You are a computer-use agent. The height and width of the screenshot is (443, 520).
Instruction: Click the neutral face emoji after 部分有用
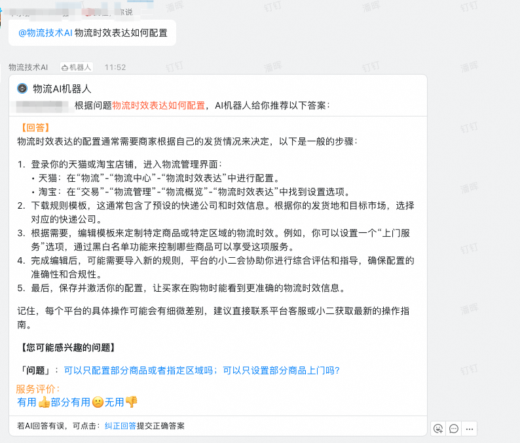coord(98,402)
